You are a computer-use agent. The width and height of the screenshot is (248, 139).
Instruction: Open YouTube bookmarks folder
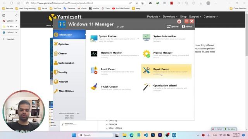(x=55, y=8)
